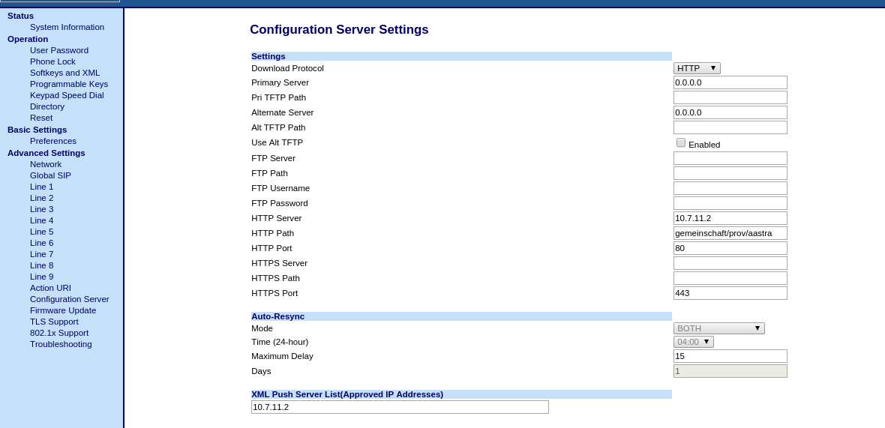Open Preferences under Basic Settings
The width and height of the screenshot is (885, 428).
coord(53,141)
